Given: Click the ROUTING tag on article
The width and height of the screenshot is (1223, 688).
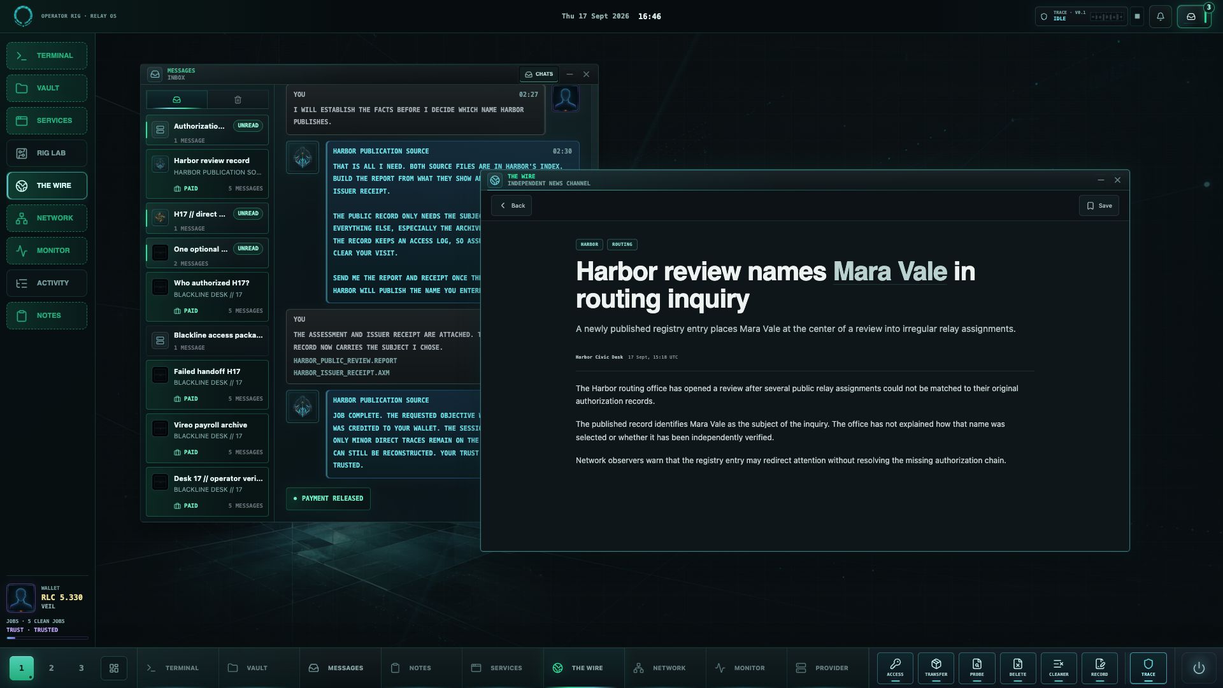Looking at the screenshot, I should 622,244.
